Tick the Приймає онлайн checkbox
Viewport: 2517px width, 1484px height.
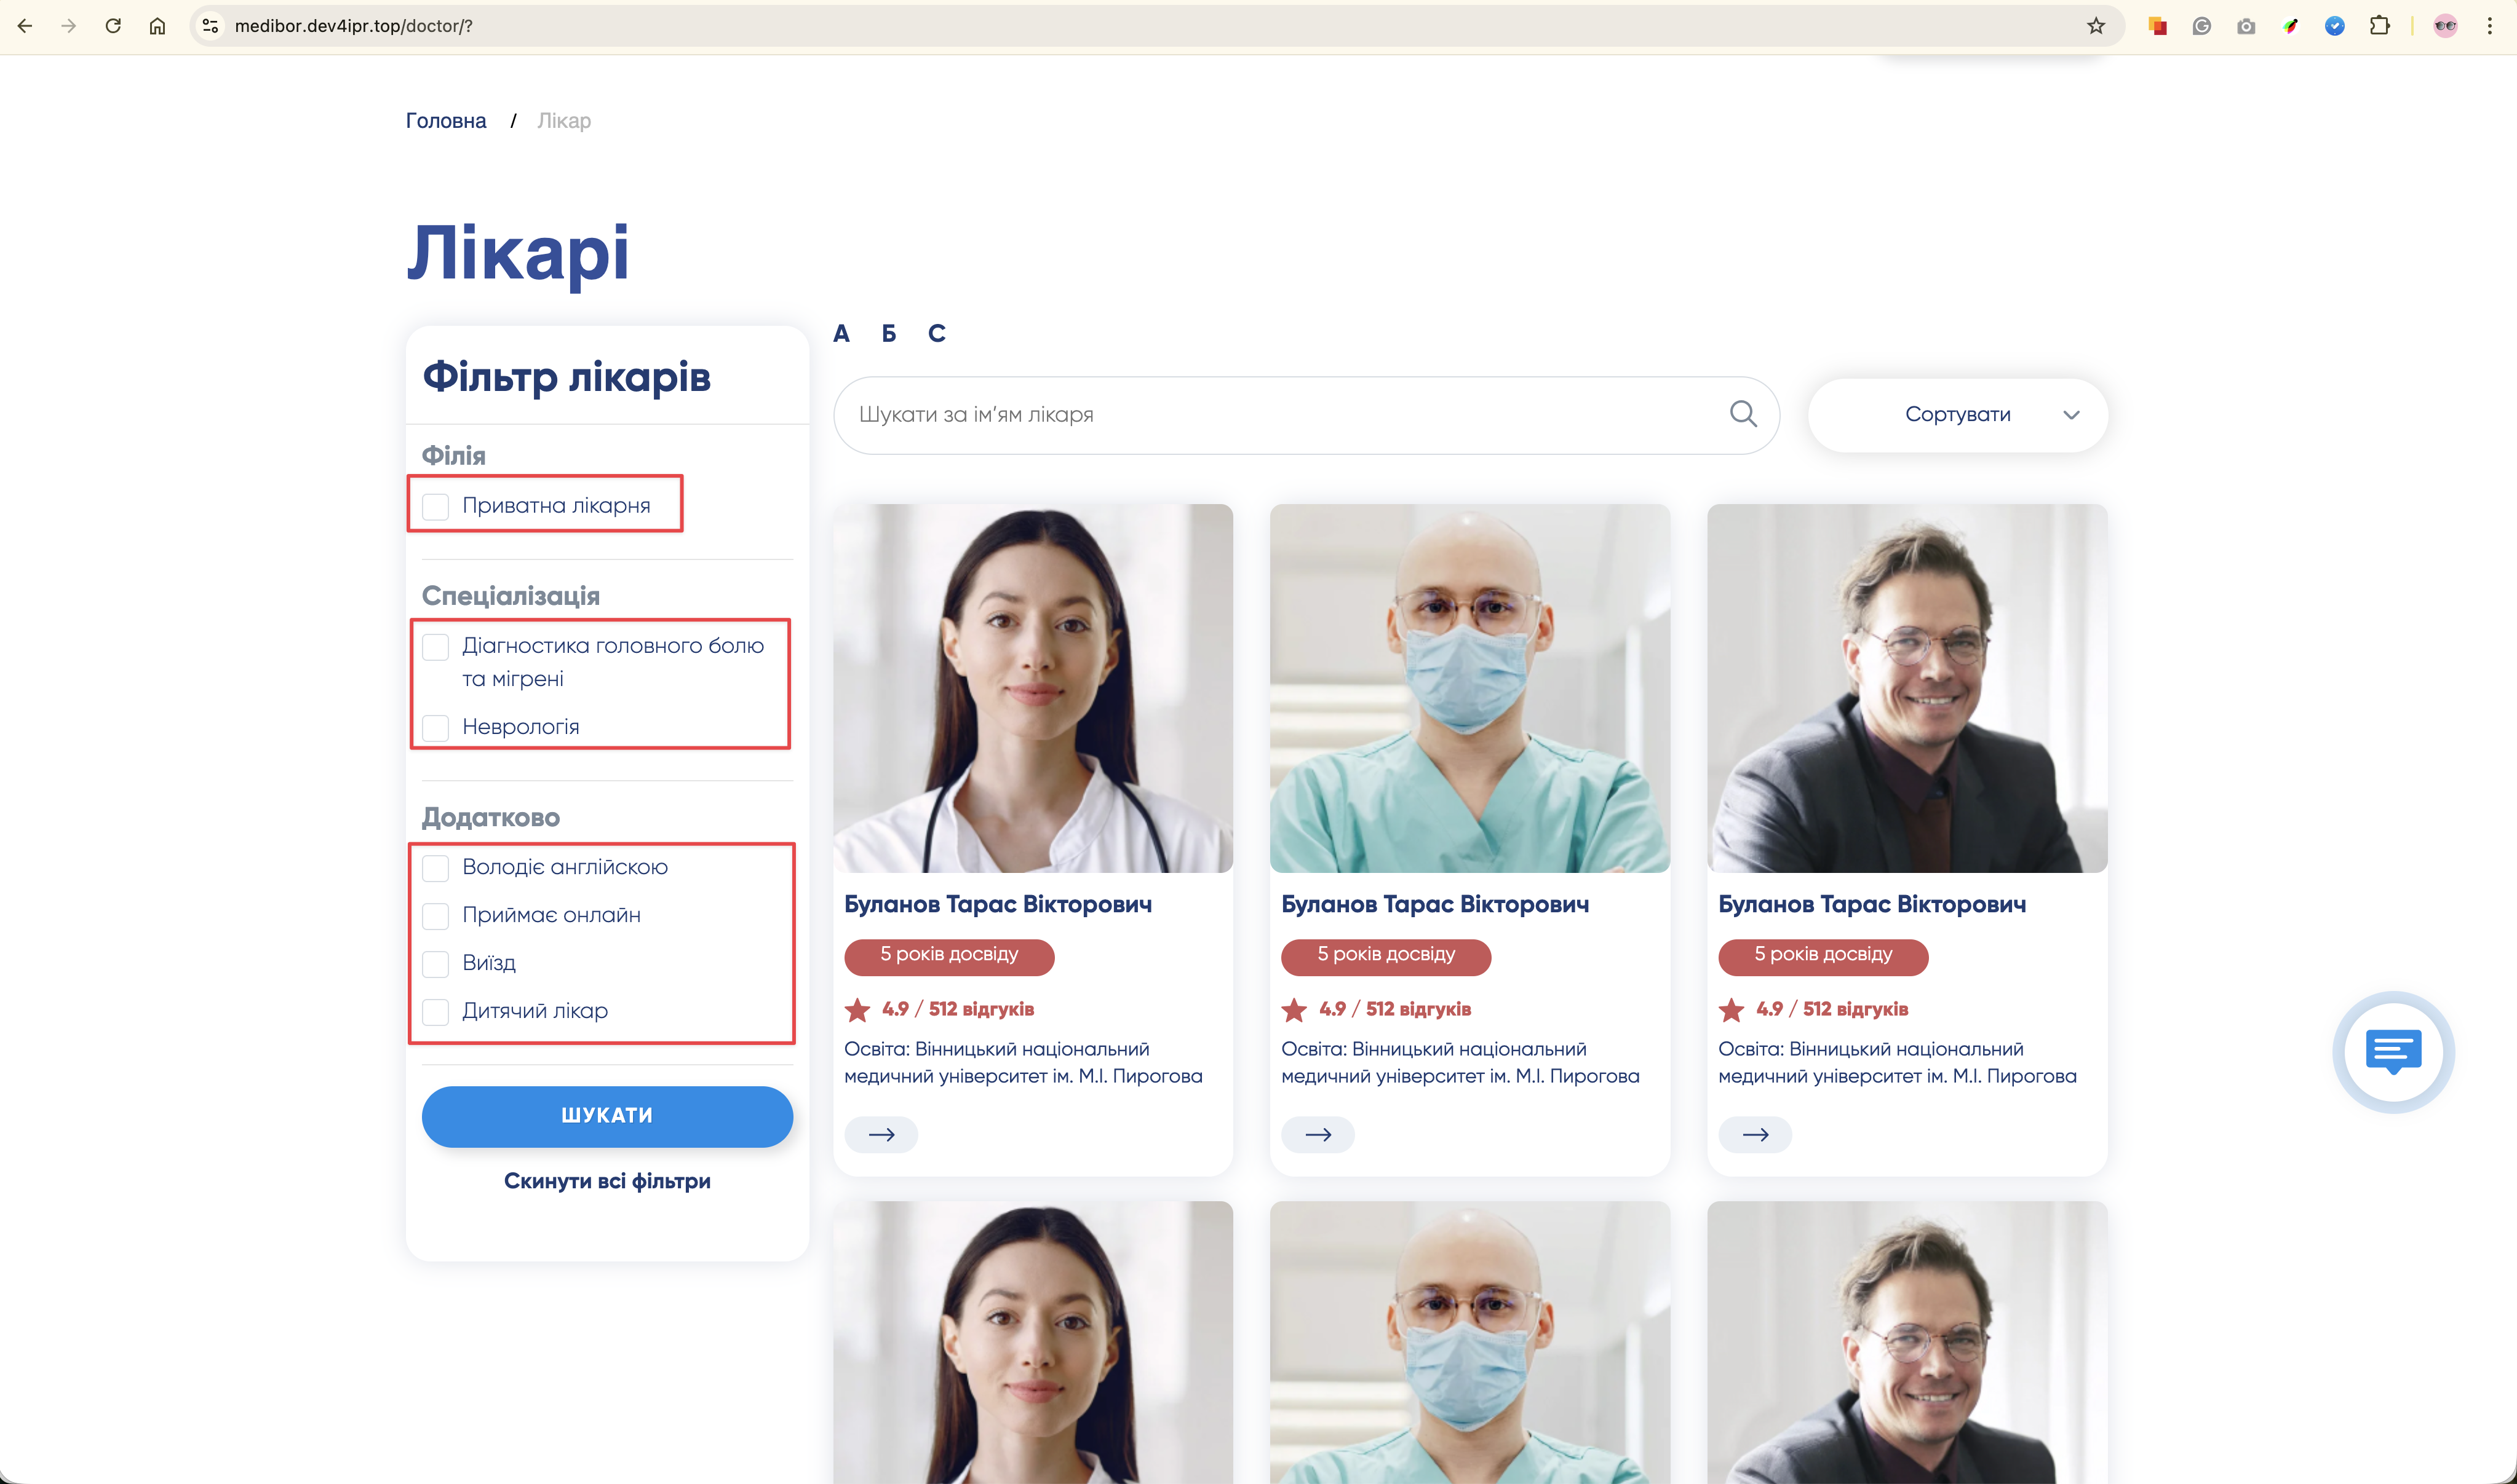pyautogui.click(x=435, y=915)
